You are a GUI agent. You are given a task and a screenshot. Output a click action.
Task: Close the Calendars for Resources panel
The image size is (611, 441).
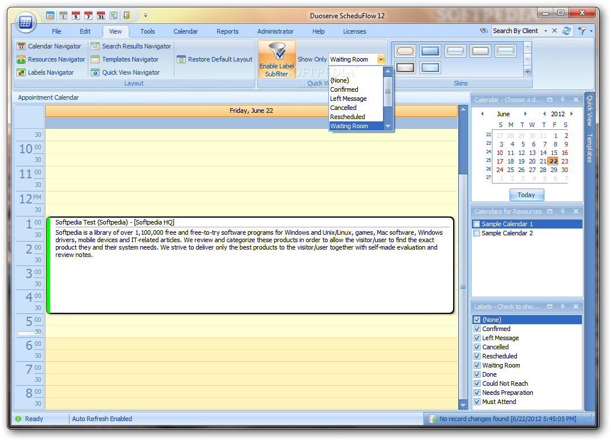click(x=576, y=211)
